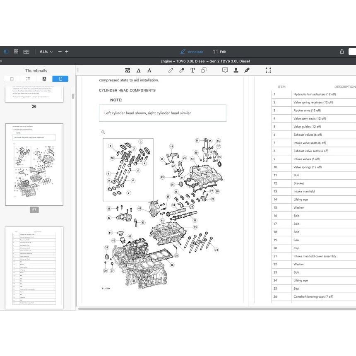
Task: Choose the signature pen tool
Action: pos(247,70)
